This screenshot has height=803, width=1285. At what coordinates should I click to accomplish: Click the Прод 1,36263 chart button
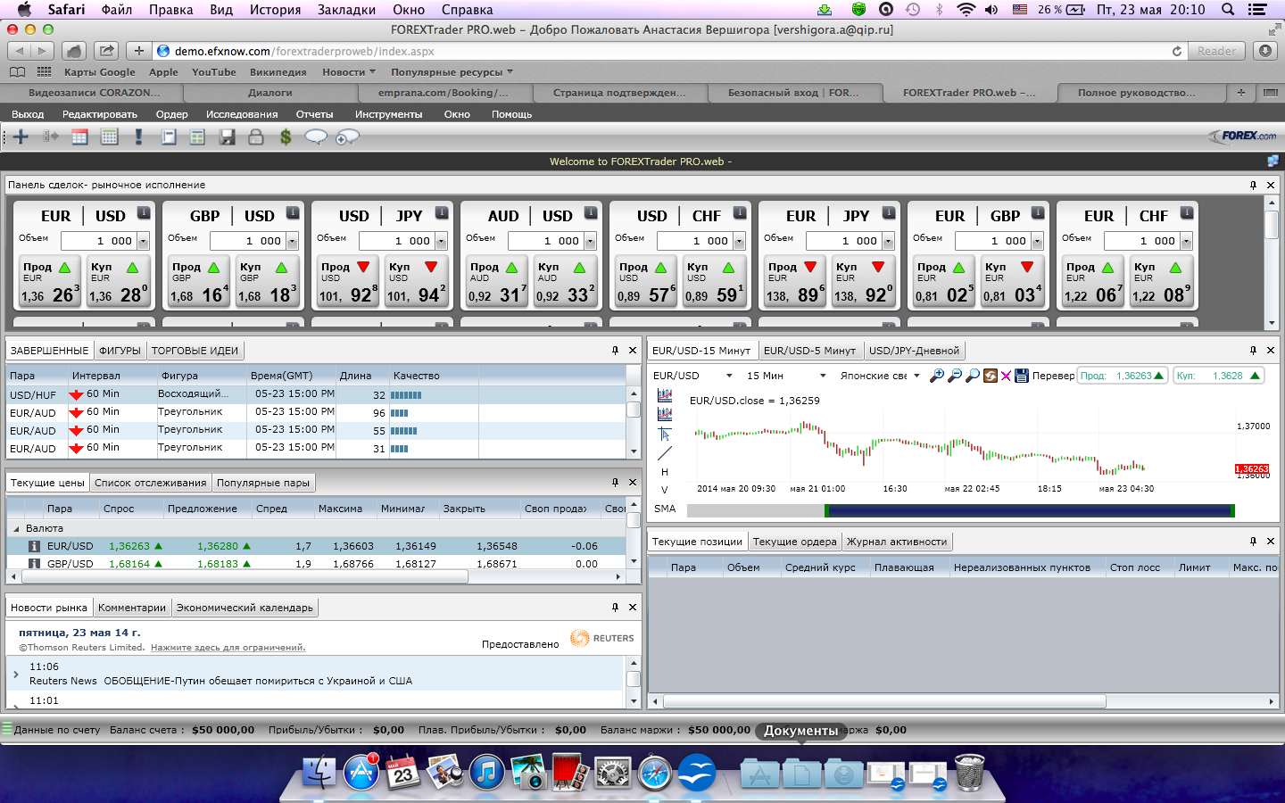coord(1123,376)
